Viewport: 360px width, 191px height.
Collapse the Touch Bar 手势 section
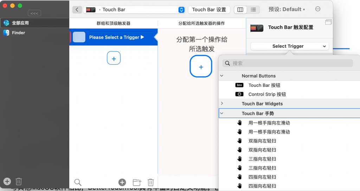tap(222, 113)
